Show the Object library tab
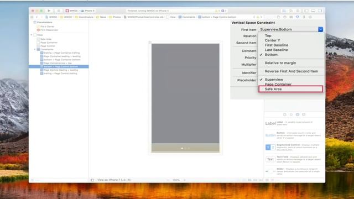This screenshot has height=199, width=354. click(298, 114)
